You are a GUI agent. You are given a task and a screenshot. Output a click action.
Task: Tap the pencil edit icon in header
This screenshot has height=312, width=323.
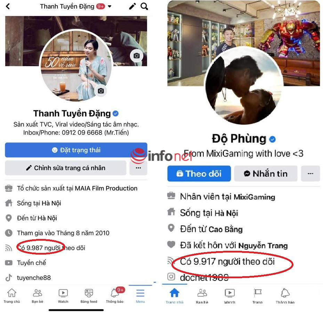click(x=132, y=6)
